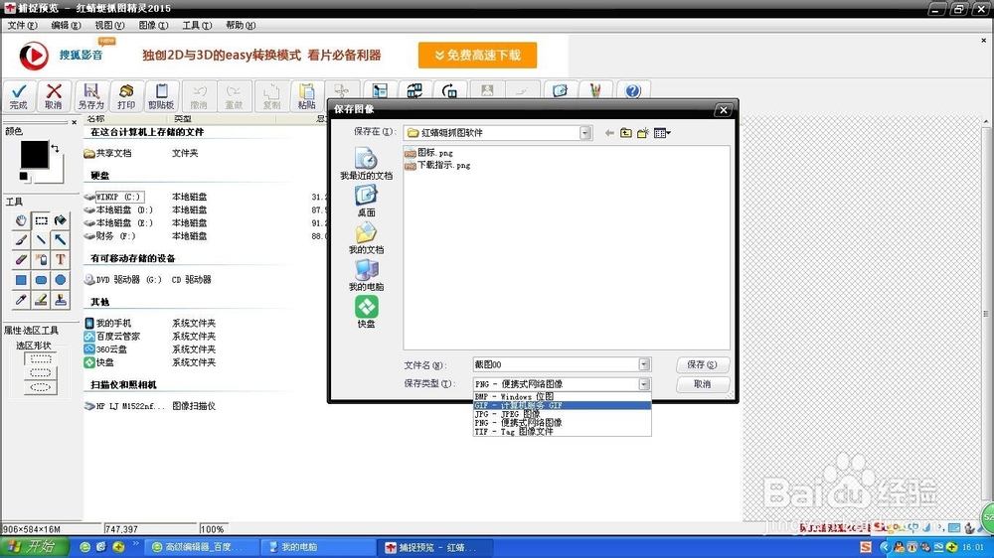This screenshot has width=994, height=558.
Task: Collapse the 保存类型 file type dropdown arrow
Action: pos(644,384)
